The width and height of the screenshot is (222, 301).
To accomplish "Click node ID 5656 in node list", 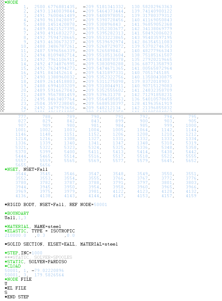I will click(45, 165).
